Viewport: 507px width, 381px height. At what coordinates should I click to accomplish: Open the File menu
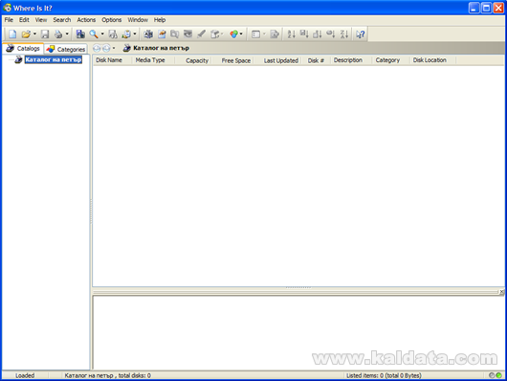tap(9, 20)
